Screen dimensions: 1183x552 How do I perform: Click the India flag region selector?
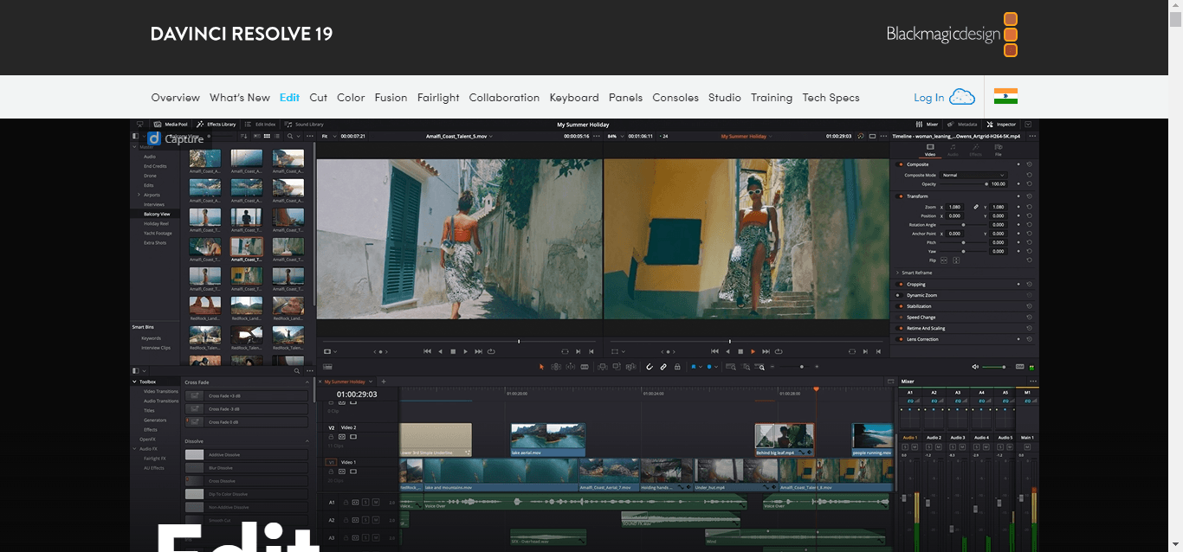coord(1005,97)
